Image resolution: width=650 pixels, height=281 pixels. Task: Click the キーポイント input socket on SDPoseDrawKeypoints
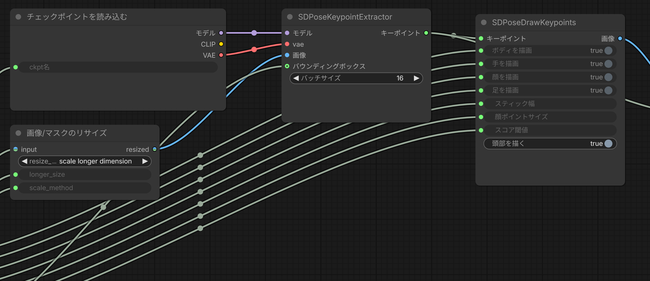pyautogui.click(x=481, y=38)
